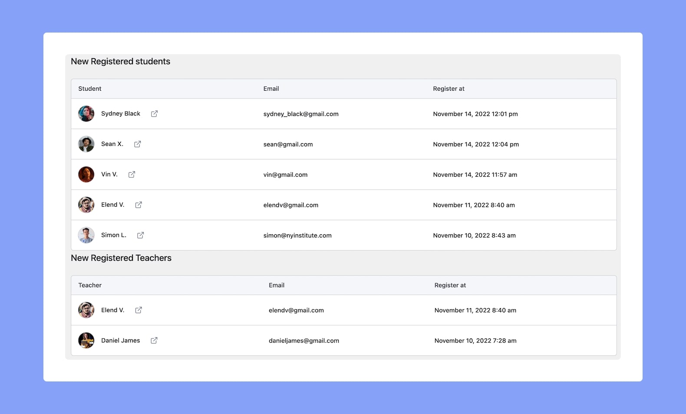686x414 pixels.
Task: Select Sean X.'s profile picture
Action: tap(86, 144)
